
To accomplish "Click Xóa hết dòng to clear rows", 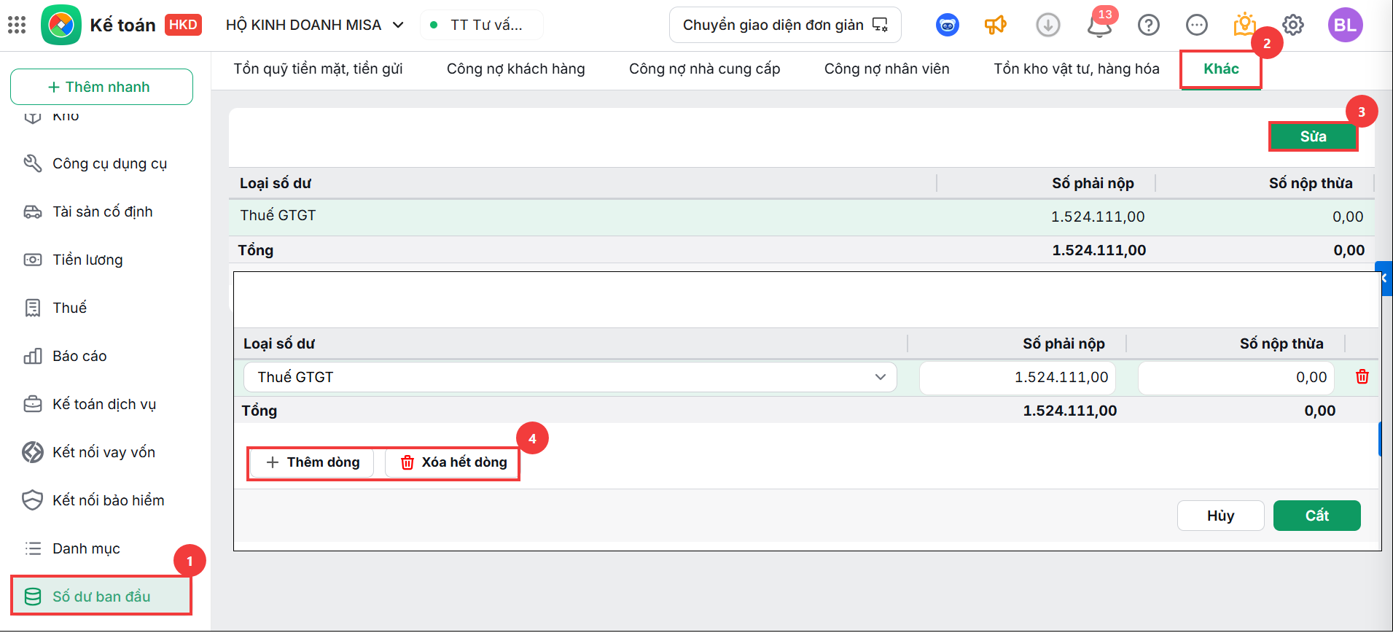I will pyautogui.click(x=452, y=462).
